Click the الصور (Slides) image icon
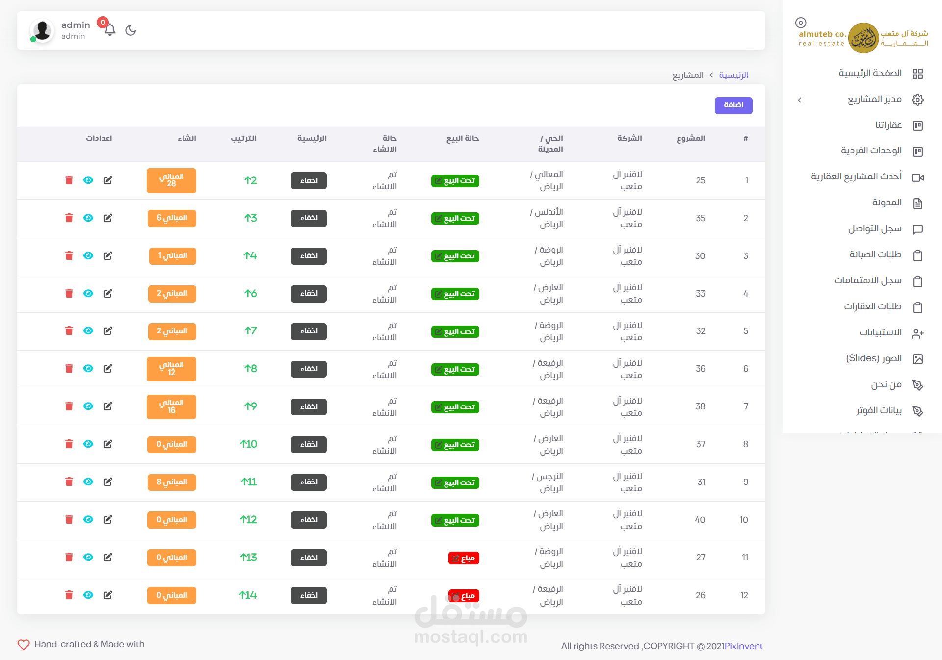The width and height of the screenshot is (942, 660). (x=917, y=359)
